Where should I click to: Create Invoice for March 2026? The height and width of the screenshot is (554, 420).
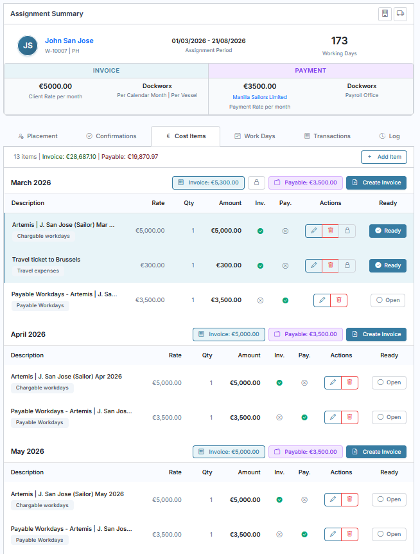coord(376,183)
